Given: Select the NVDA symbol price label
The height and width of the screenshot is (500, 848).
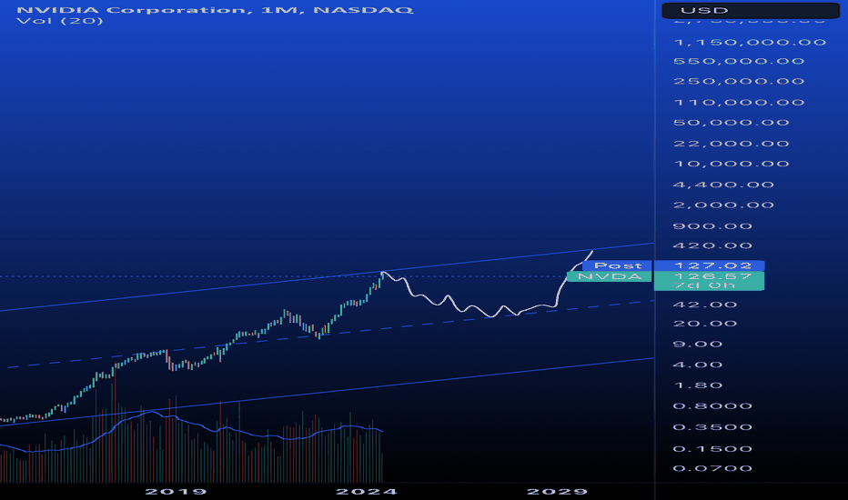Looking at the screenshot, I should (x=610, y=276).
